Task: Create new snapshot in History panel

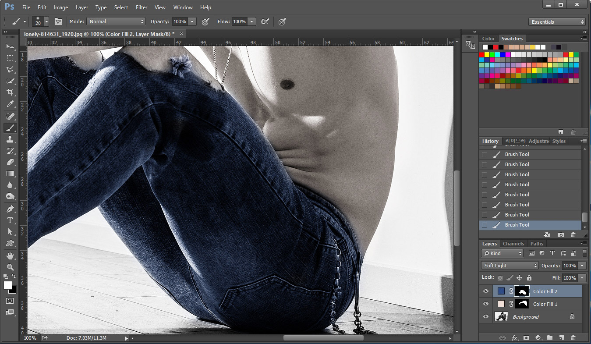Action: point(561,235)
